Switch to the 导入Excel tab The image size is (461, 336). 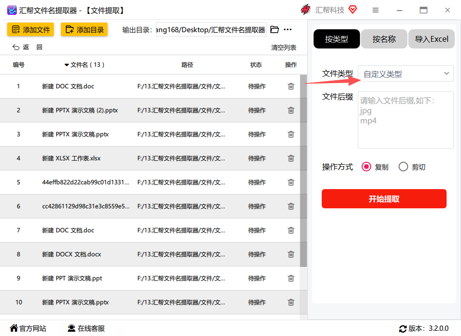pyautogui.click(x=431, y=39)
